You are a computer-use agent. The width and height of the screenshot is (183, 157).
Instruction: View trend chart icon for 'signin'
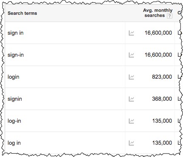tap(131, 99)
